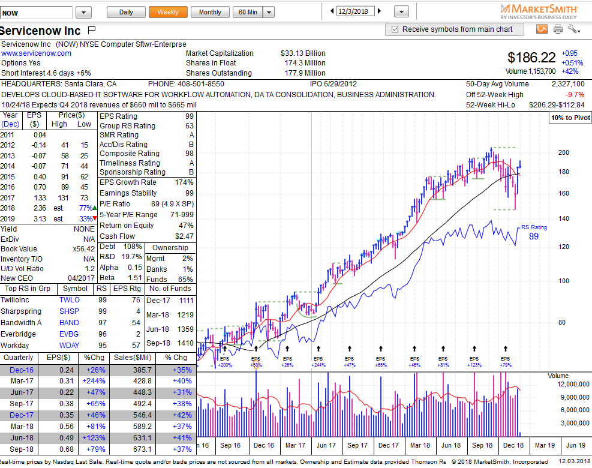Click the printer icon

558,29
